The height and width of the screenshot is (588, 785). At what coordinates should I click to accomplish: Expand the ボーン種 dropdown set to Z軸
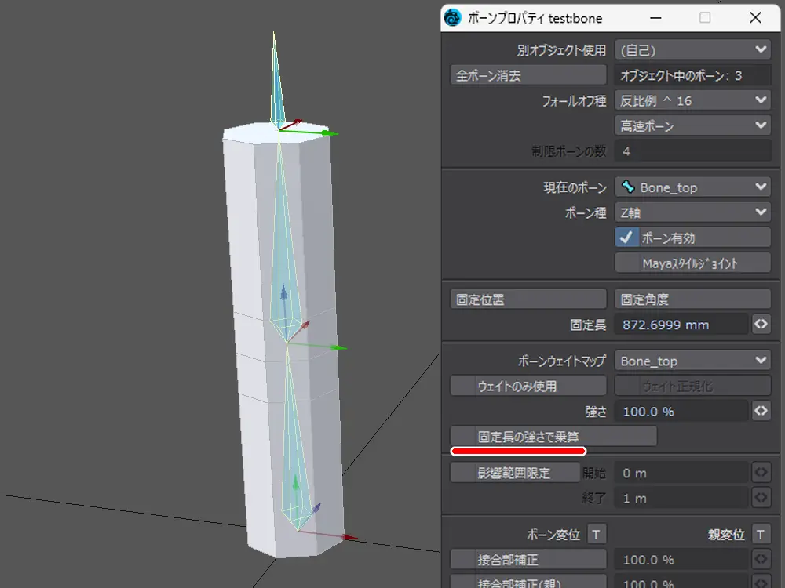click(692, 212)
